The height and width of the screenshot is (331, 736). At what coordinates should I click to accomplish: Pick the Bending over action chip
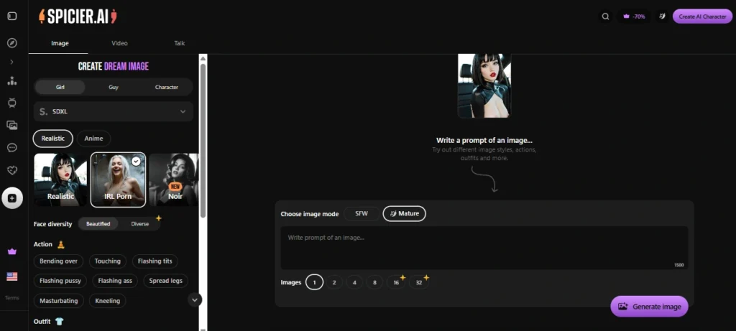[x=59, y=261]
